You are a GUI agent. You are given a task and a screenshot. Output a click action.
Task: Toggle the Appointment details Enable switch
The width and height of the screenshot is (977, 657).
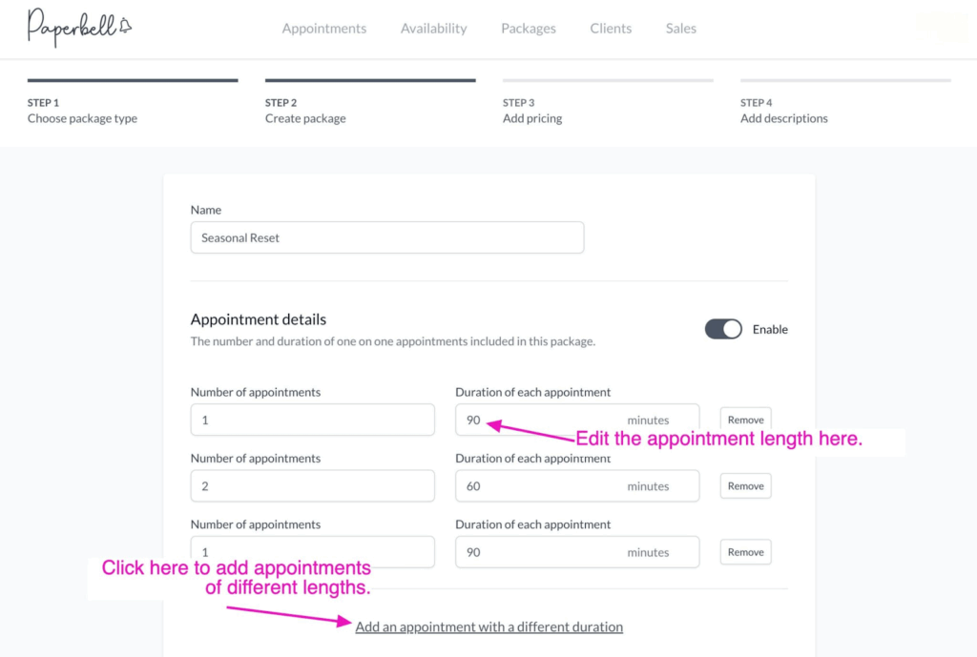click(x=723, y=329)
